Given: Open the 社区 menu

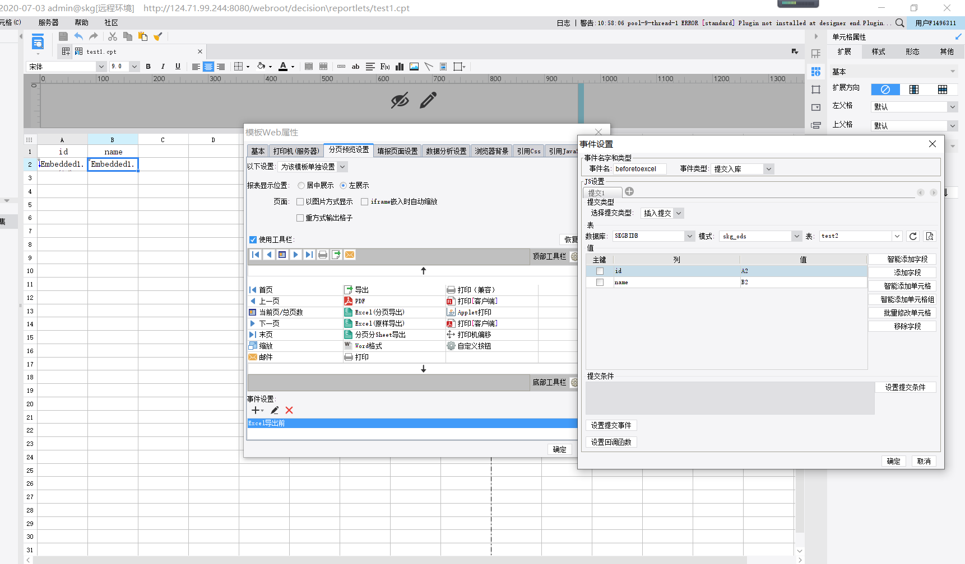Looking at the screenshot, I should (x=111, y=22).
